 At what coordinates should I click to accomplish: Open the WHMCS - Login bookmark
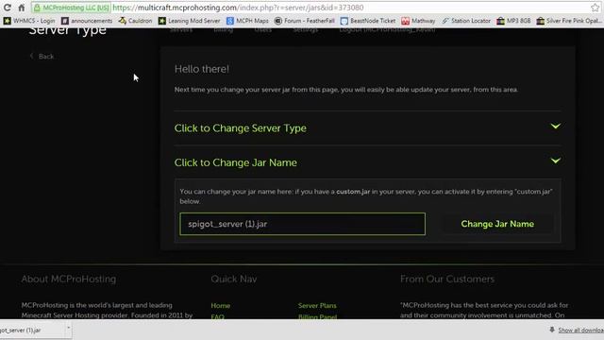pos(29,21)
